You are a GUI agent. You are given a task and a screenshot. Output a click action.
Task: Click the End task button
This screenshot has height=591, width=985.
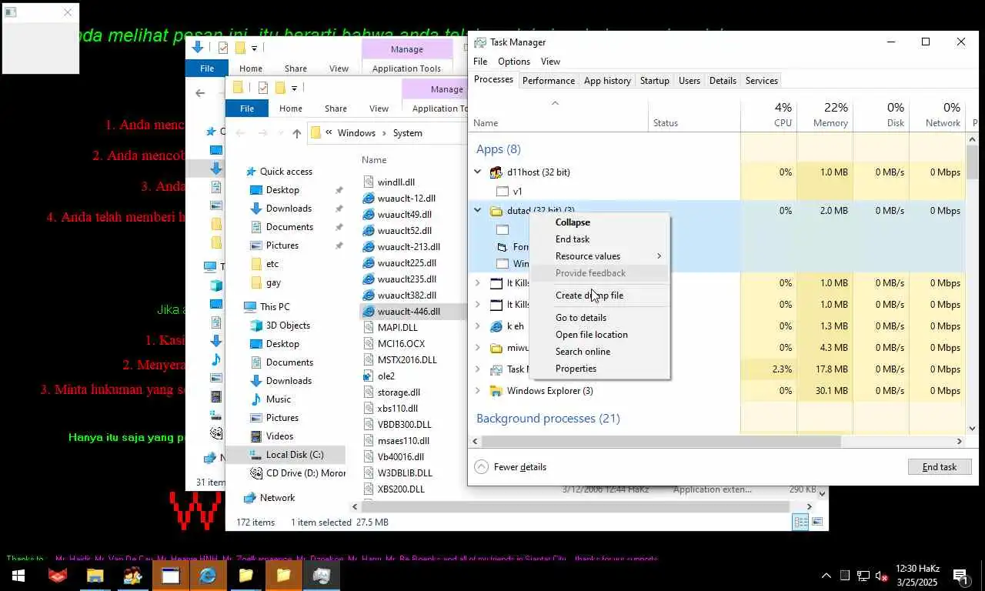pyautogui.click(x=940, y=467)
